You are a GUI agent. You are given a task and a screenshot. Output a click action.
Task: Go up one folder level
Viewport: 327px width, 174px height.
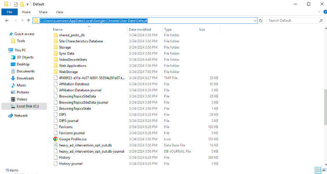click(29, 21)
